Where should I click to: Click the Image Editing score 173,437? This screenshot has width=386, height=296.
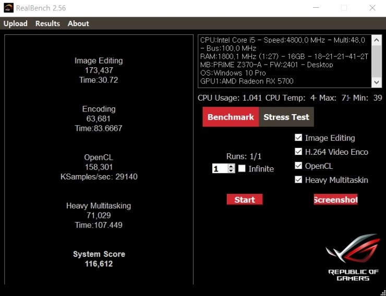pos(99,70)
